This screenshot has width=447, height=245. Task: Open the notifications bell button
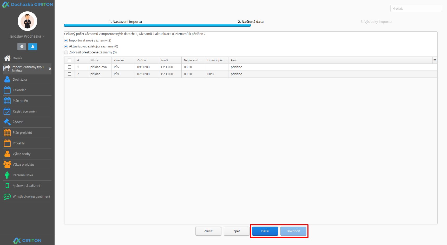pyautogui.click(x=33, y=47)
